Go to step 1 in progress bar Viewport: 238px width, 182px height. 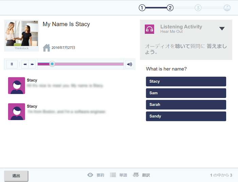coord(142,8)
